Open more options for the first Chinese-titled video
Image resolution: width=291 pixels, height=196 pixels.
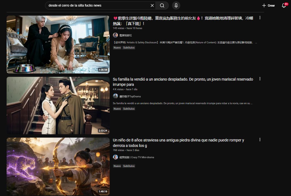pos(260,18)
